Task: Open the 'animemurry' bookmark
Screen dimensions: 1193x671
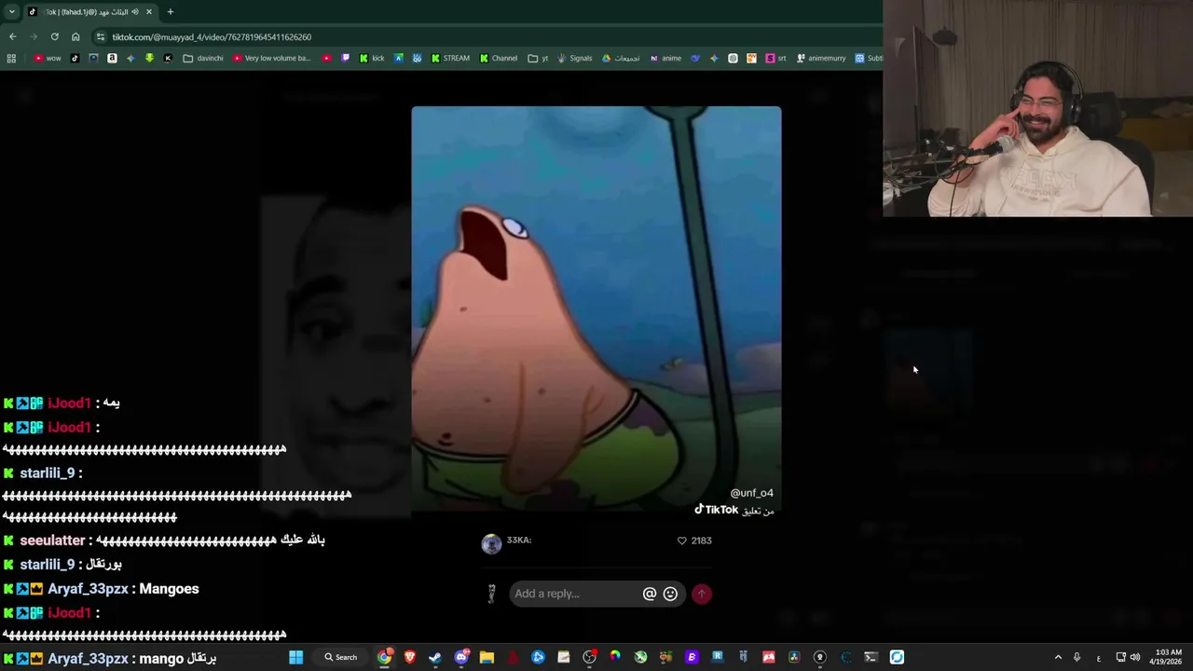Action: (819, 58)
